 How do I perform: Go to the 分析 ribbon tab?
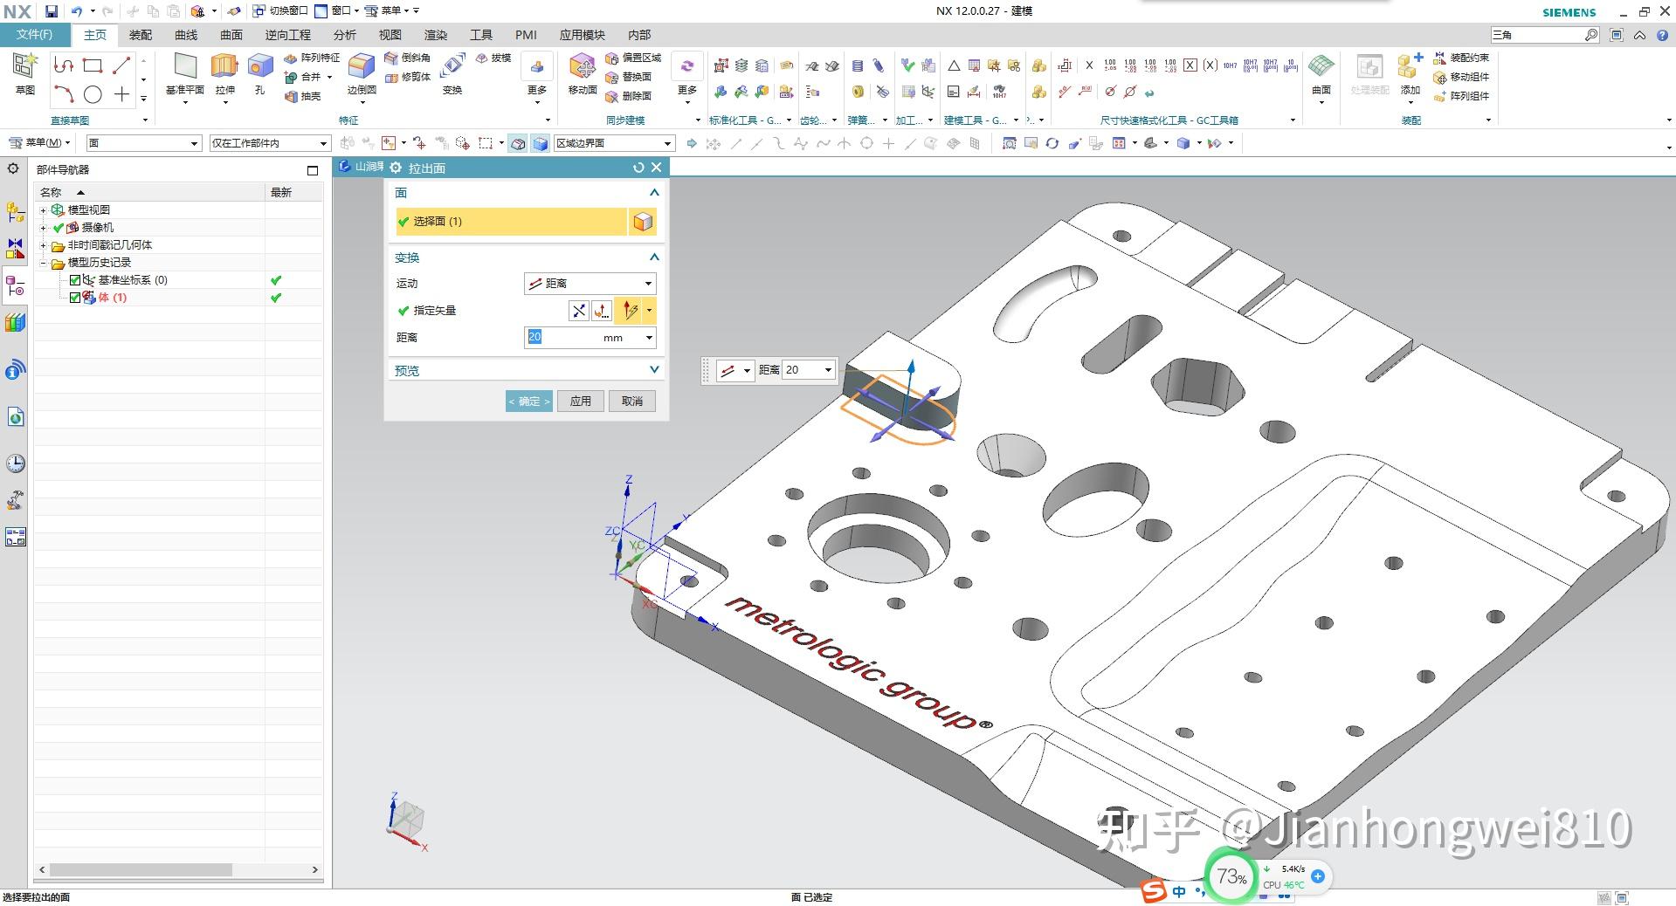click(345, 35)
